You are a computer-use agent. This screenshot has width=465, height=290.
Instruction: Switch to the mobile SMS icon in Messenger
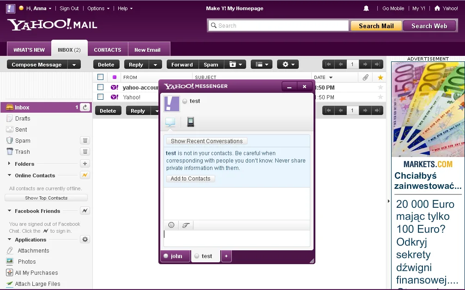[x=191, y=122]
